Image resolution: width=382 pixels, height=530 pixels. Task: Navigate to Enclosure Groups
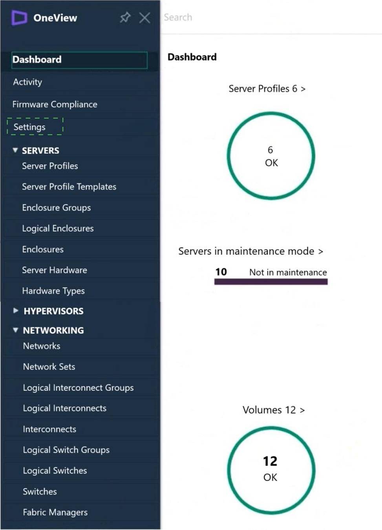57,208
